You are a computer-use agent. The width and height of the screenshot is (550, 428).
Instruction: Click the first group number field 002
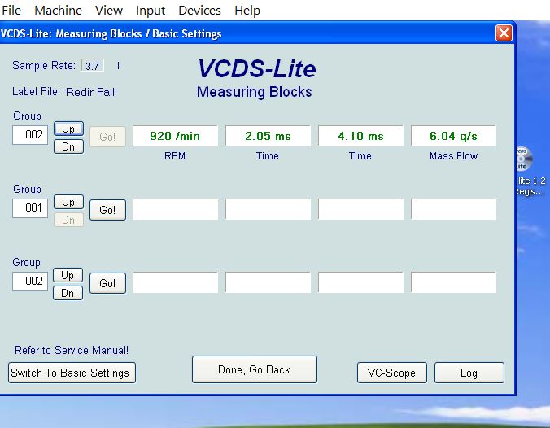point(30,135)
